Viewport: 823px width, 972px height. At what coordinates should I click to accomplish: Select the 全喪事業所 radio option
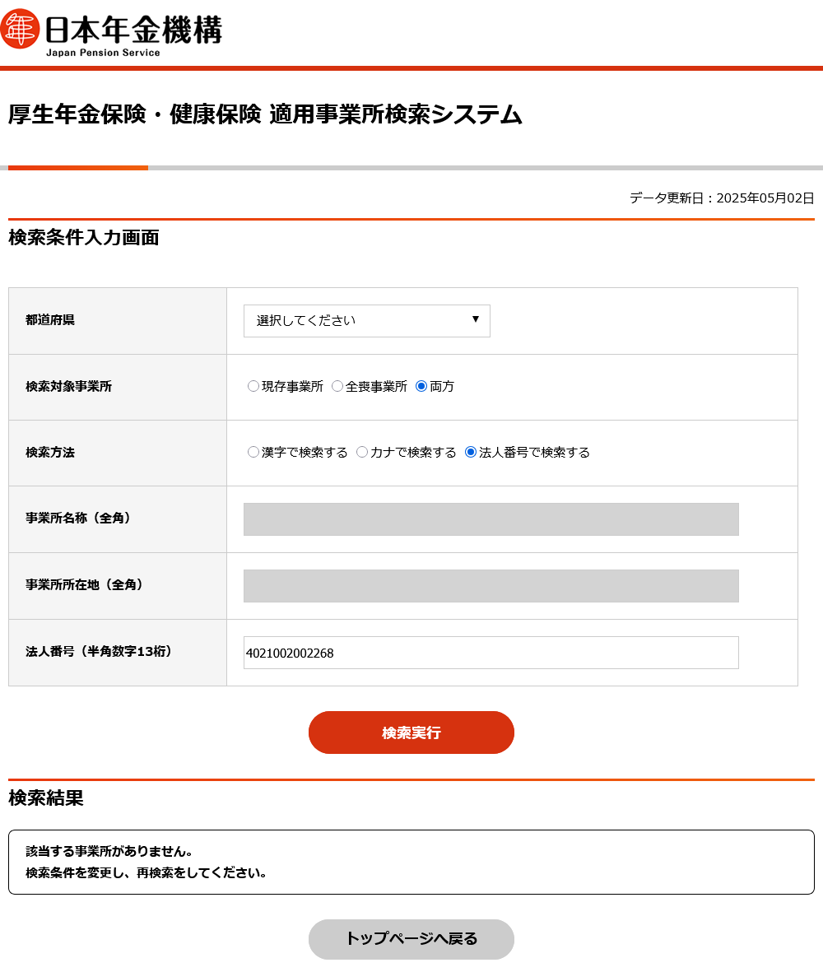point(337,386)
